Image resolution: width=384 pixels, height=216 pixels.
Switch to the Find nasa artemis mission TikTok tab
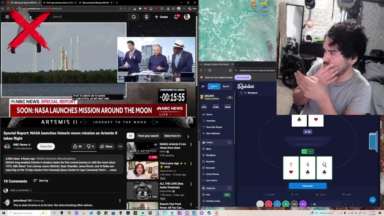59,3
